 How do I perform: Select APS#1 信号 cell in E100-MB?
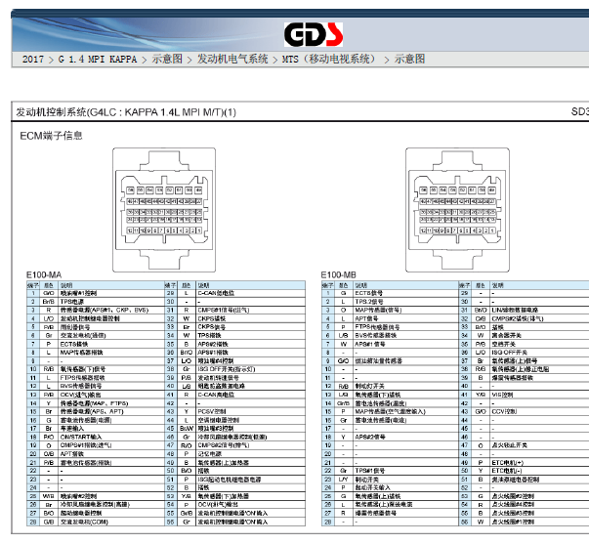pos(405,344)
